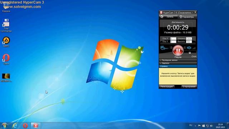The width and height of the screenshot is (229, 129).
Task: Open the taskbar clock and date
Action: [220, 126]
